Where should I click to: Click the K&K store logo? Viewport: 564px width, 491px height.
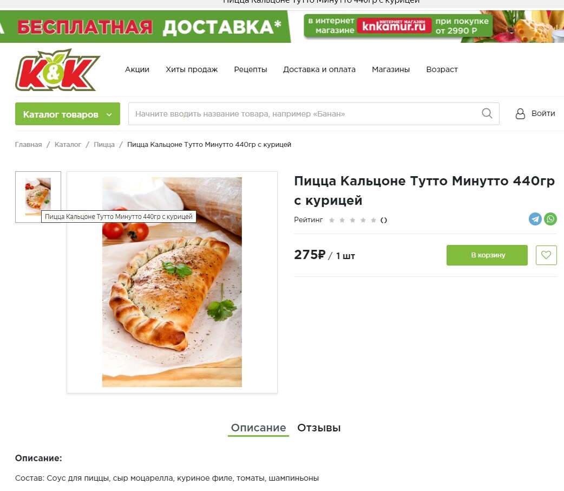click(57, 70)
